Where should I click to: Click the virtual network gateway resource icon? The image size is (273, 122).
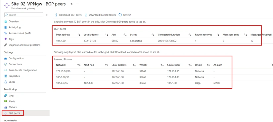pyautogui.click(x=7, y=5)
